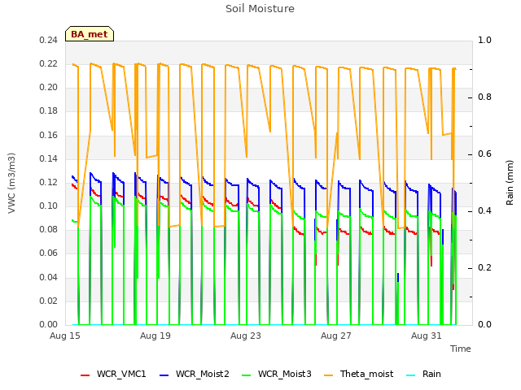
Task: Click the 0.4 right axis value
Action: [484, 211]
